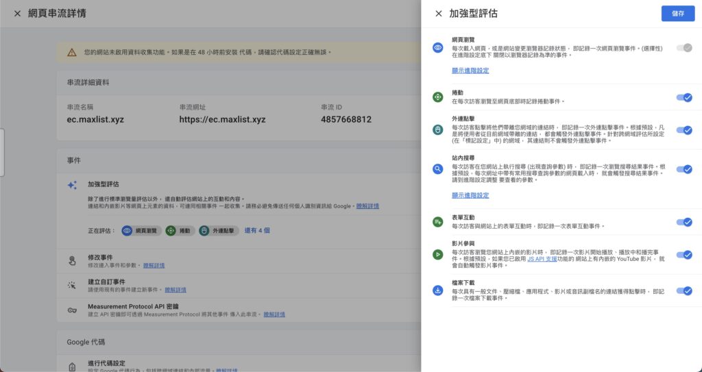The width and height of the screenshot is (702, 372).
Task: Click the 捲動 icon in panel
Action: click(x=438, y=97)
